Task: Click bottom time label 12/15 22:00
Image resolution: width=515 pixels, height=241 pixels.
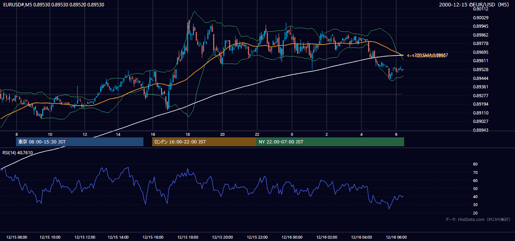Action: [x=257, y=237]
